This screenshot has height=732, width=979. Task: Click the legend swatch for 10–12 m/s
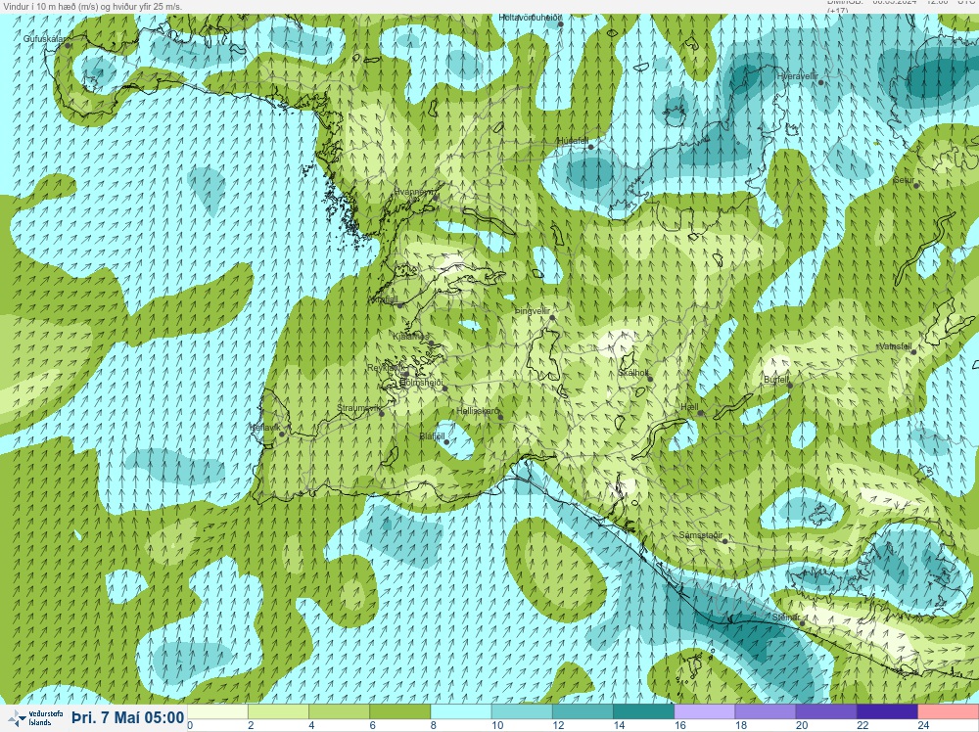[522, 711]
